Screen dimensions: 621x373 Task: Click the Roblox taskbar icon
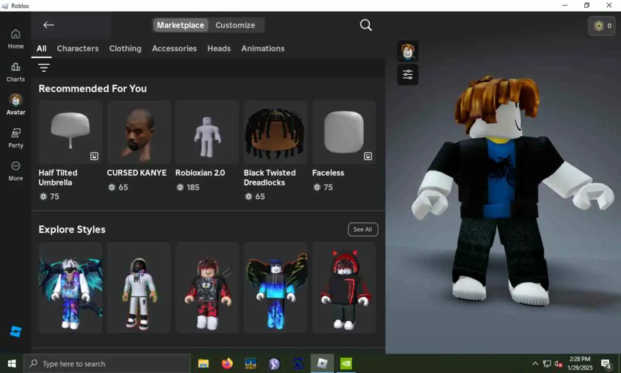tap(322, 363)
